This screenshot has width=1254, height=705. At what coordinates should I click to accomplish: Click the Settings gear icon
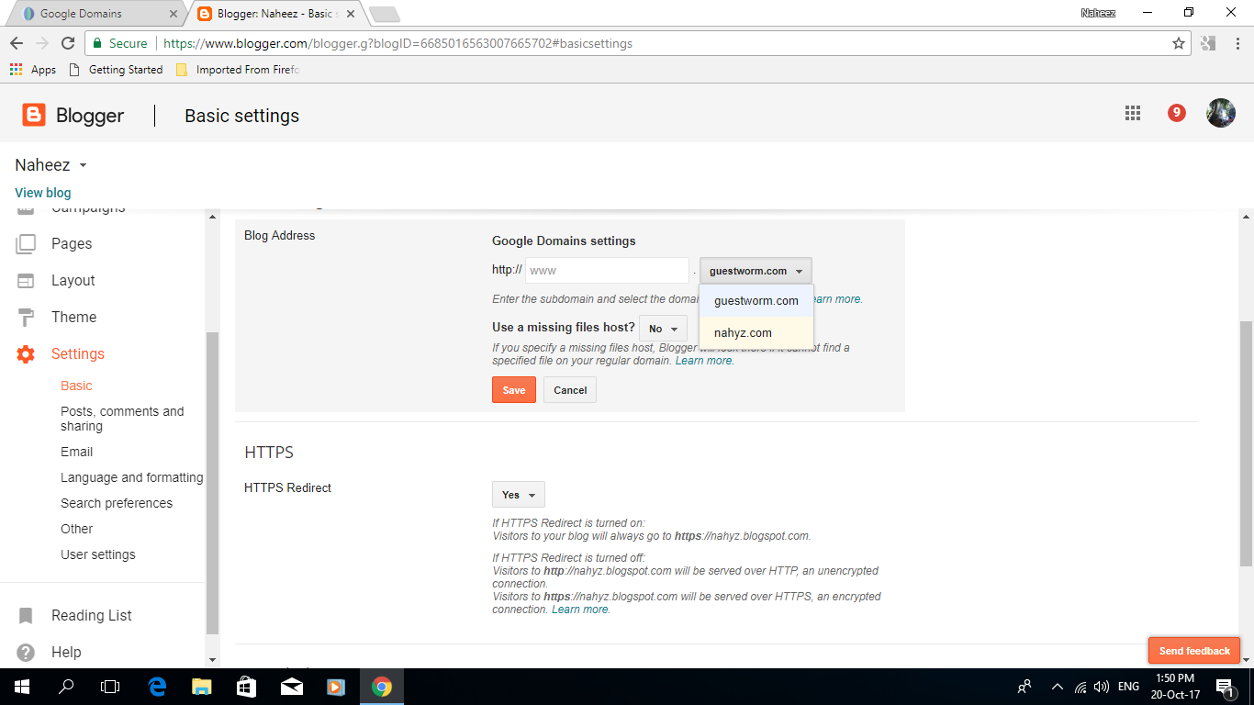[x=26, y=353]
